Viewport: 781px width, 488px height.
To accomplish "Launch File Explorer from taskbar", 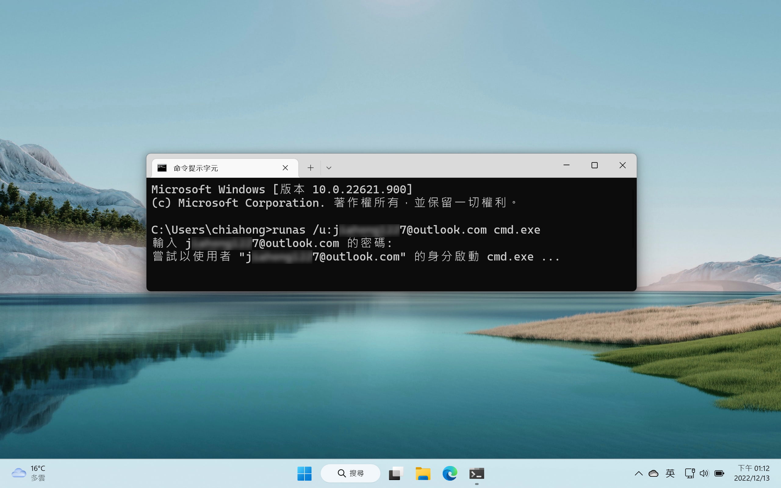I will click(x=423, y=473).
